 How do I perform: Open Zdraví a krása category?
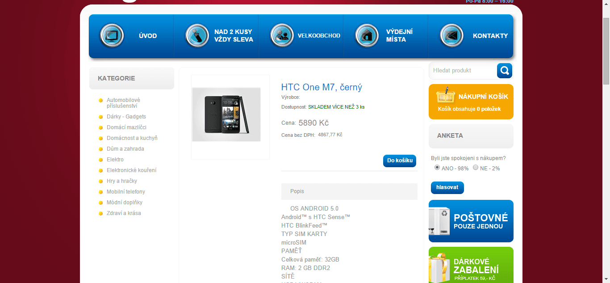pos(124,213)
